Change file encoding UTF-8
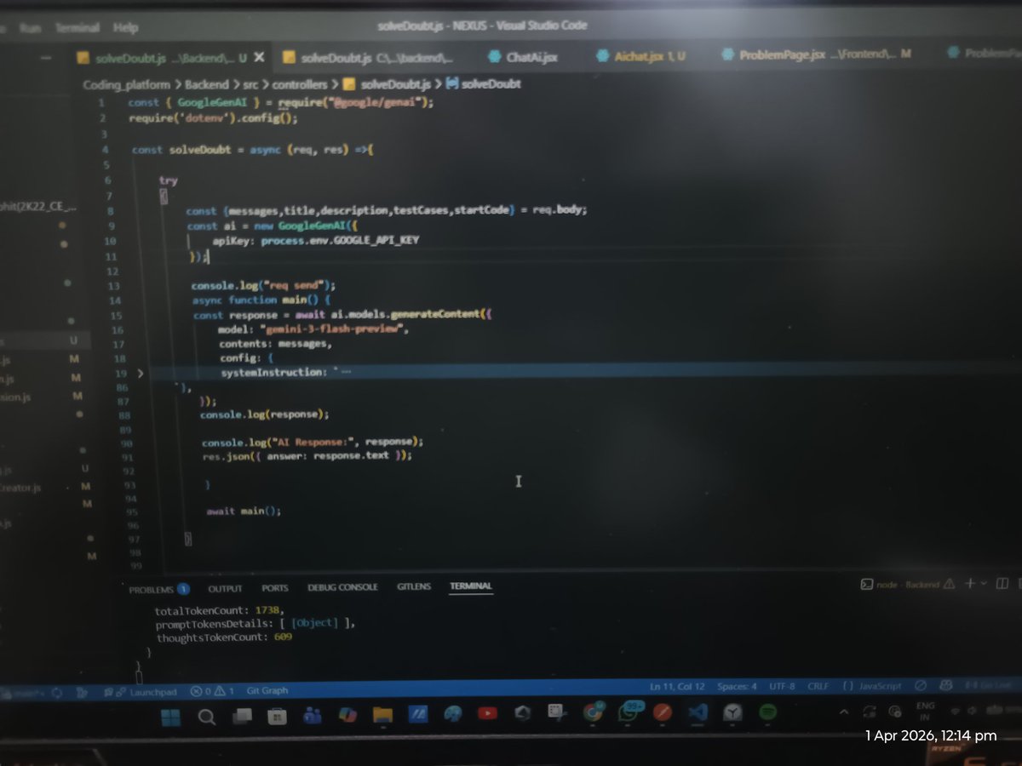The height and width of the screenshot is (766, 1022). coord(781,687)
